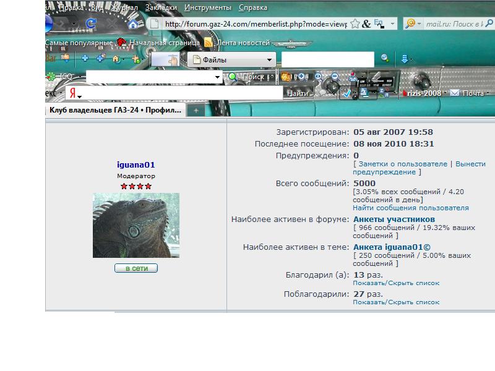Click the zoom in magnifier icon
The width and height of the screenshot is (495, 371).
point(319,77)
